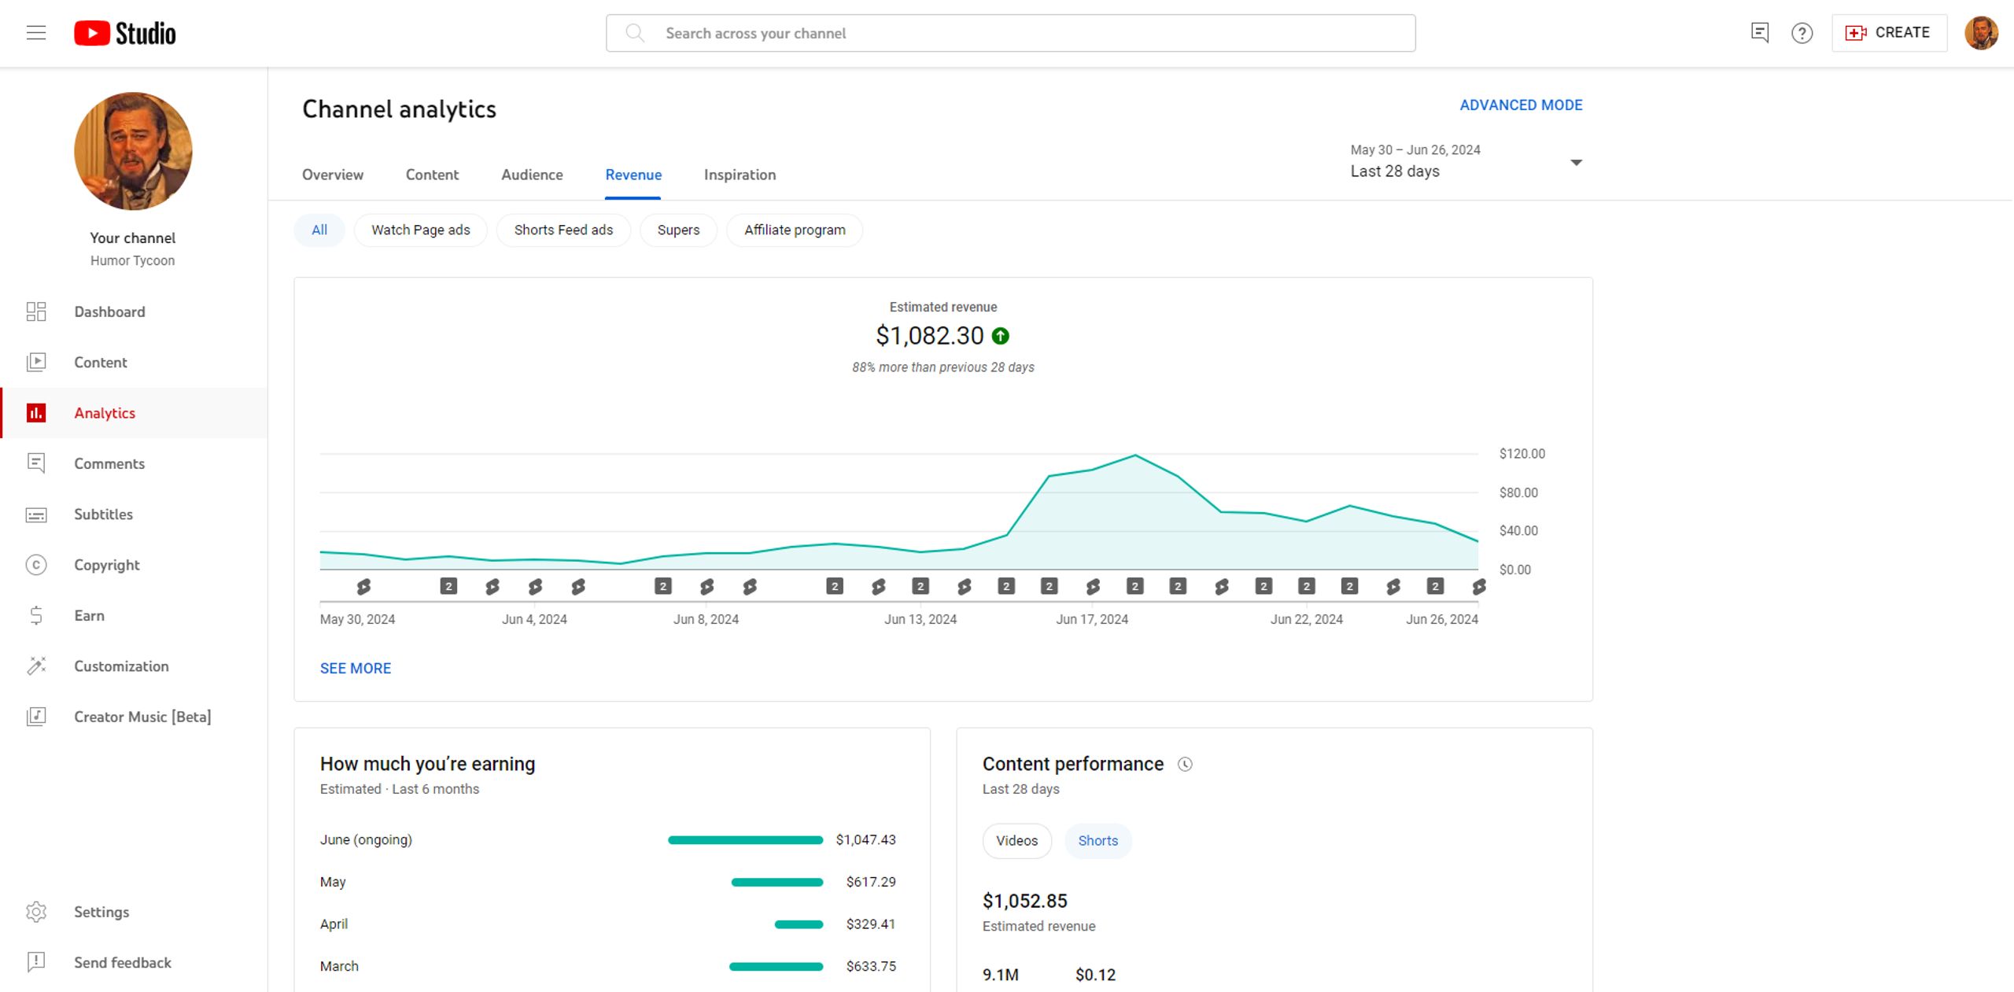Image resolution: width=2014 pixels, height=992 pixels.
Task: Switch to the Overview tab
Action: 333,175
